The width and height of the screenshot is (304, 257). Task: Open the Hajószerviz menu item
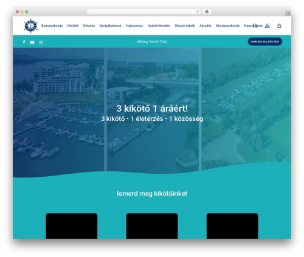[134, 26]
